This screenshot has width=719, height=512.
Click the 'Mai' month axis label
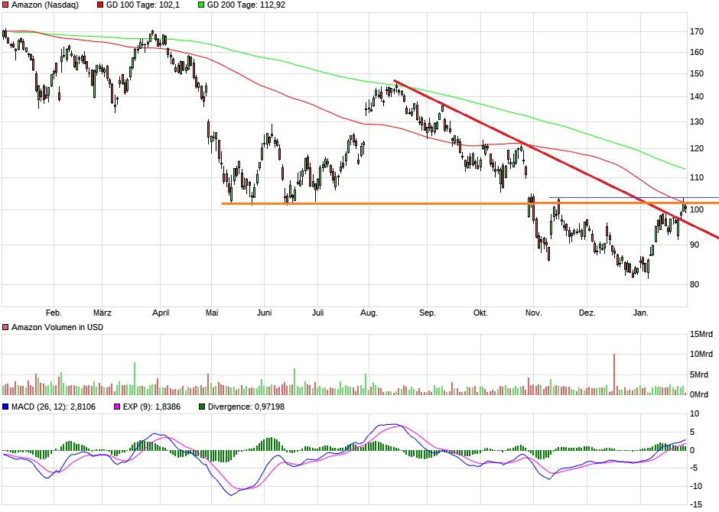click(212, 313)
